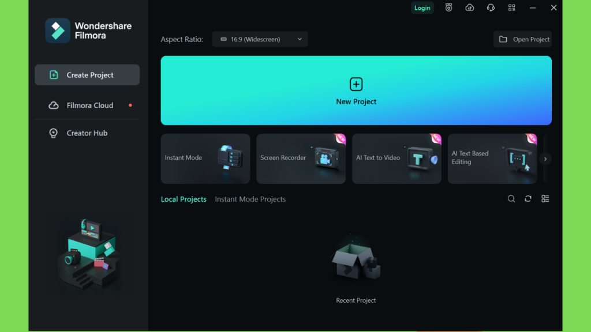This screenshot has height=332, width=591.
Task: Open the Aspect Ratio 16:9 dropdown
Action: coord(260,39)
